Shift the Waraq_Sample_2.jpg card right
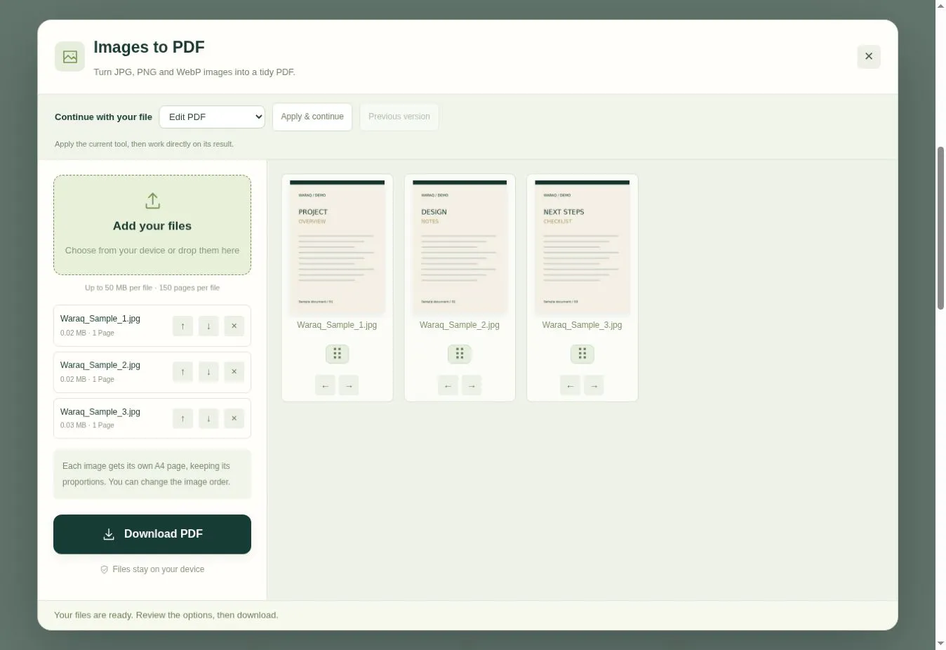The width and height of the screenshot is (946, 650). (x=472, y=385)
